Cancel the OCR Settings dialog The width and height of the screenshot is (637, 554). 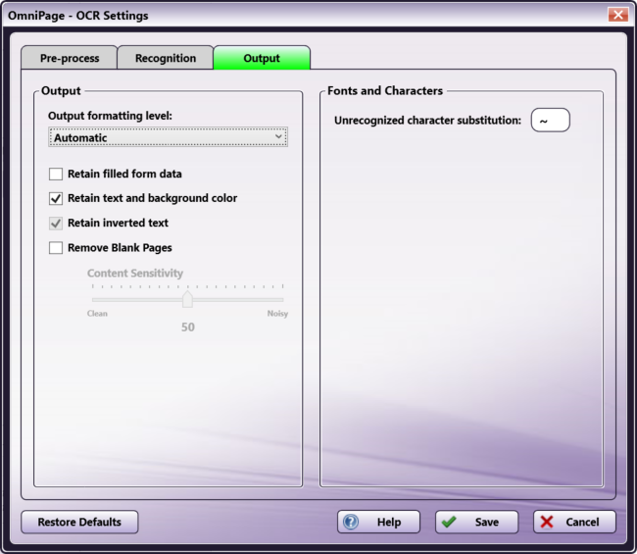[574, 522]
